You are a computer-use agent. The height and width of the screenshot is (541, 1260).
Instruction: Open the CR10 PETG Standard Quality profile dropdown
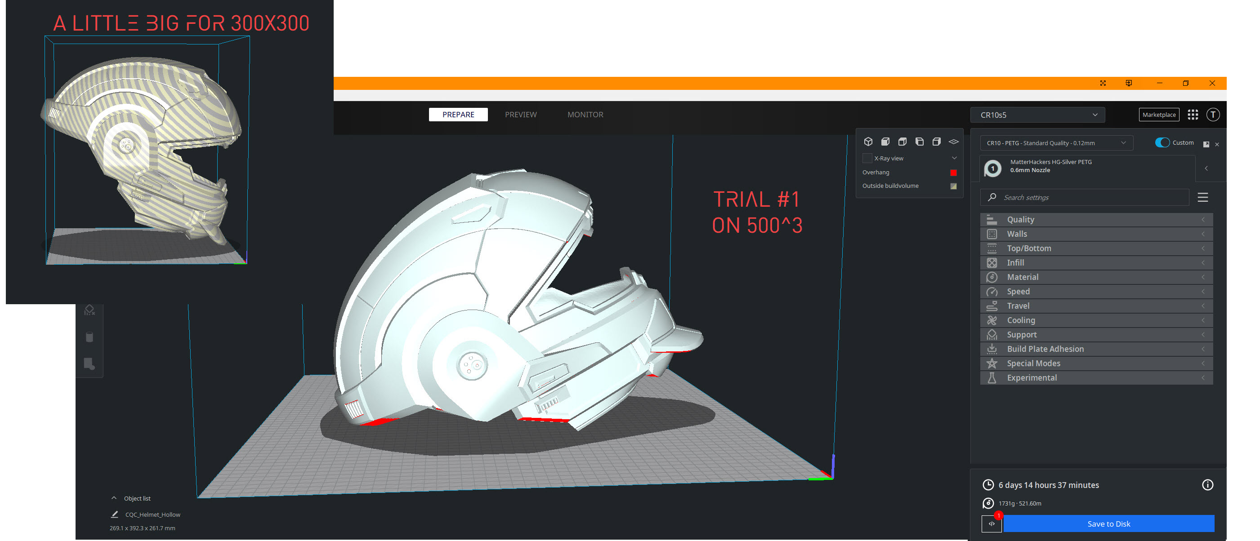pyautogui.click(x=1056, y=143)
